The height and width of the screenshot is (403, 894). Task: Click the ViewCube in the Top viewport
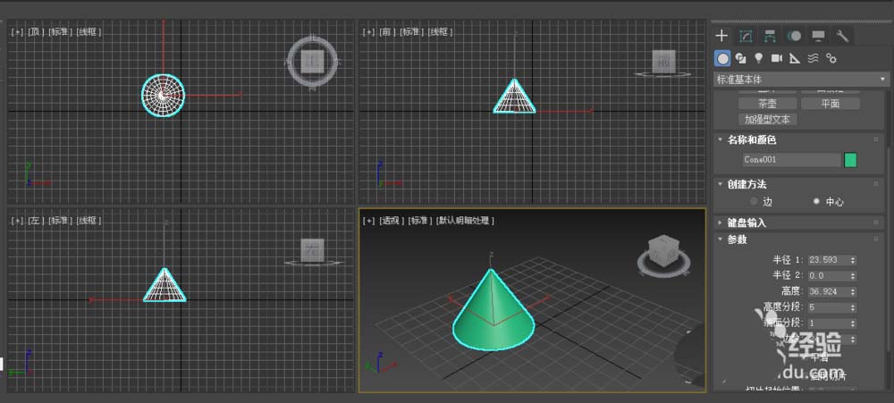(313, 61)
